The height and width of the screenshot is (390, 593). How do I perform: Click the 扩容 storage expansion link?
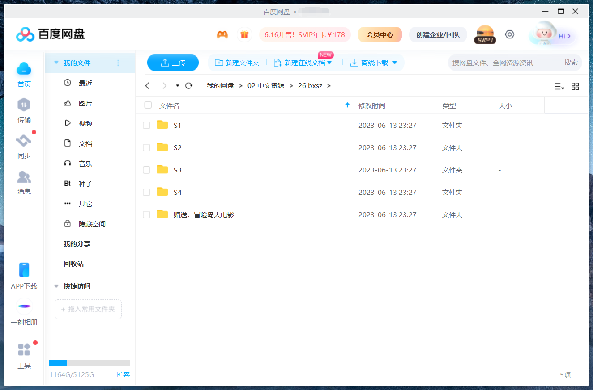124,375
